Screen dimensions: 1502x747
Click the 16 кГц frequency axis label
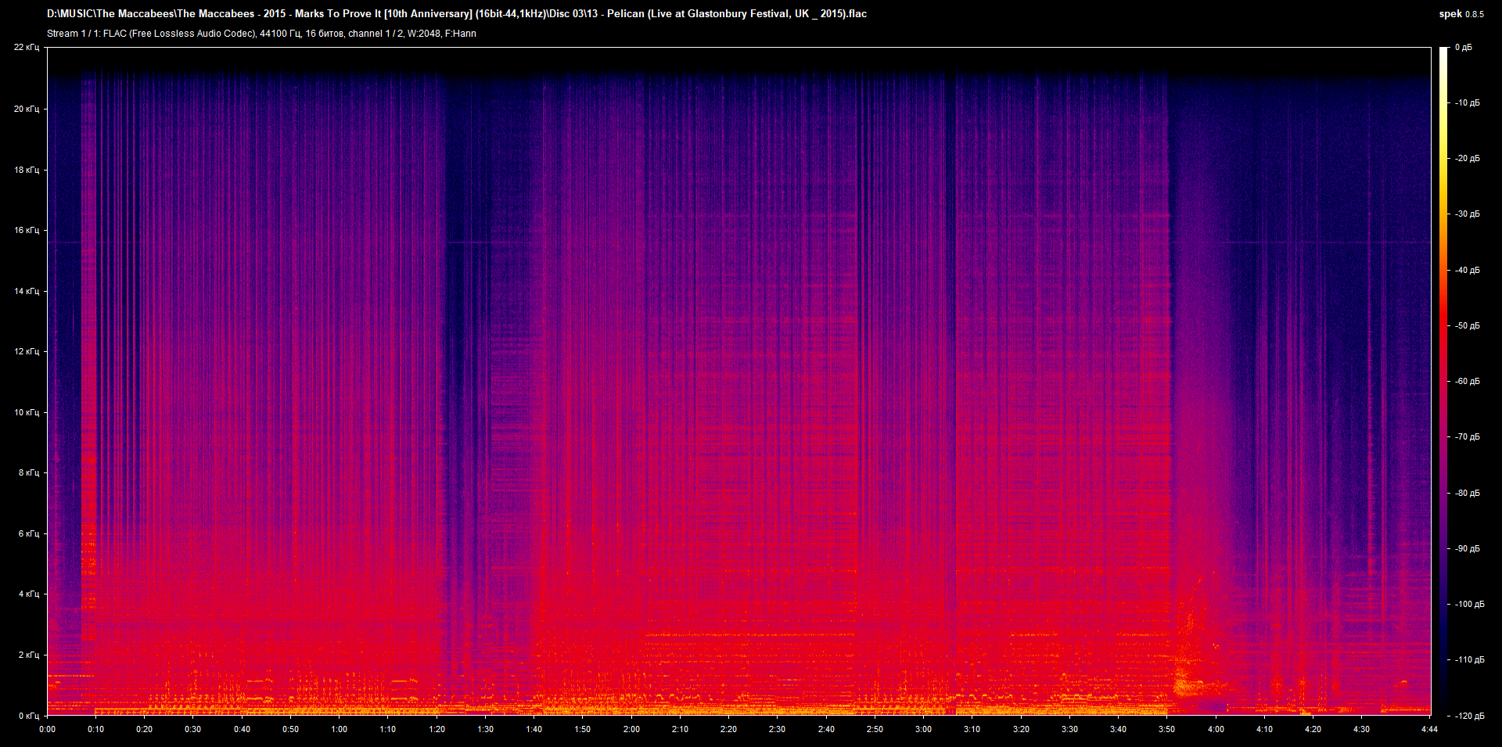tap(26, 230)
